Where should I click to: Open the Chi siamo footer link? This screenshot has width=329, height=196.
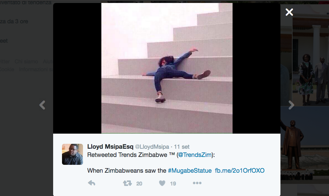[x=26, y=61]
